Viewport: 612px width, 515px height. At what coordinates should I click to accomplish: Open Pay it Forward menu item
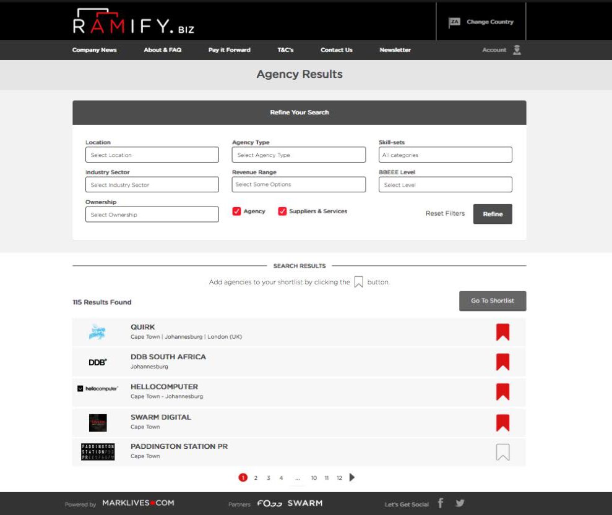pos(230,50)
